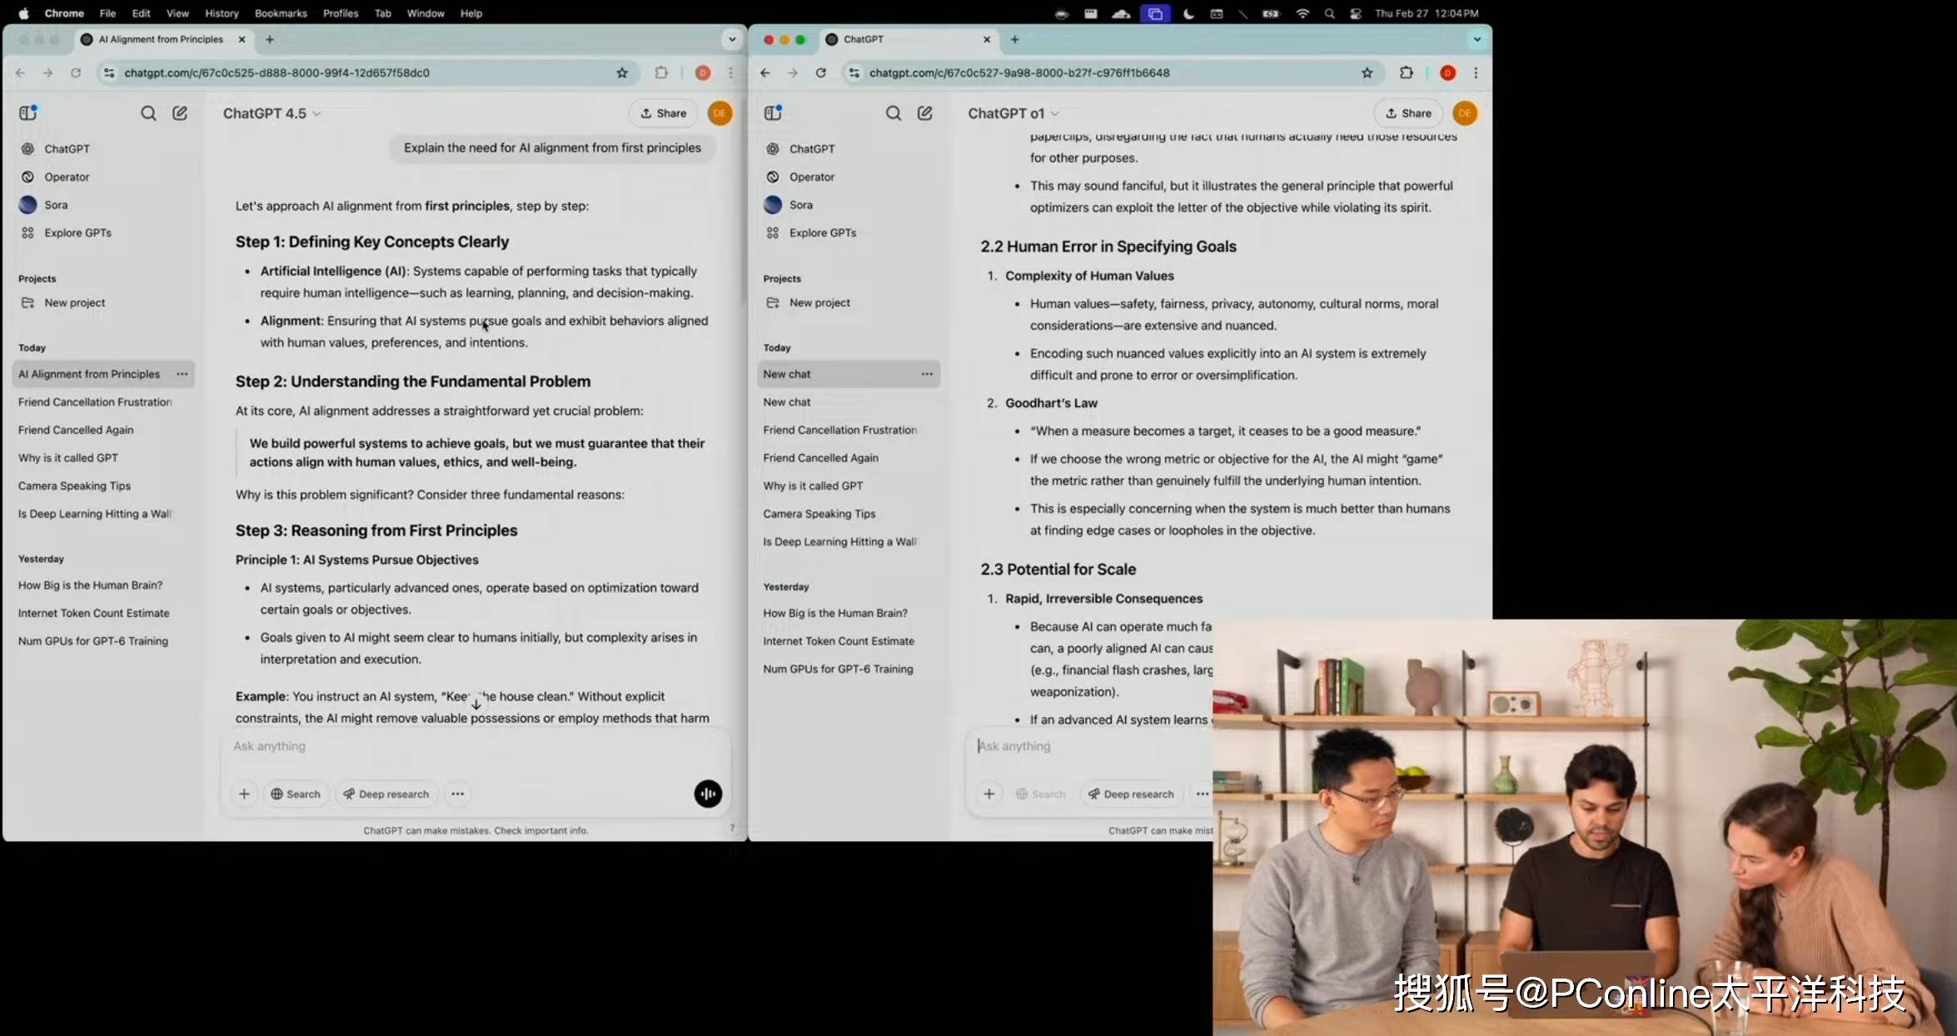
Task: Click Share button in left ChatGPT window
Action: coord(663,113)
